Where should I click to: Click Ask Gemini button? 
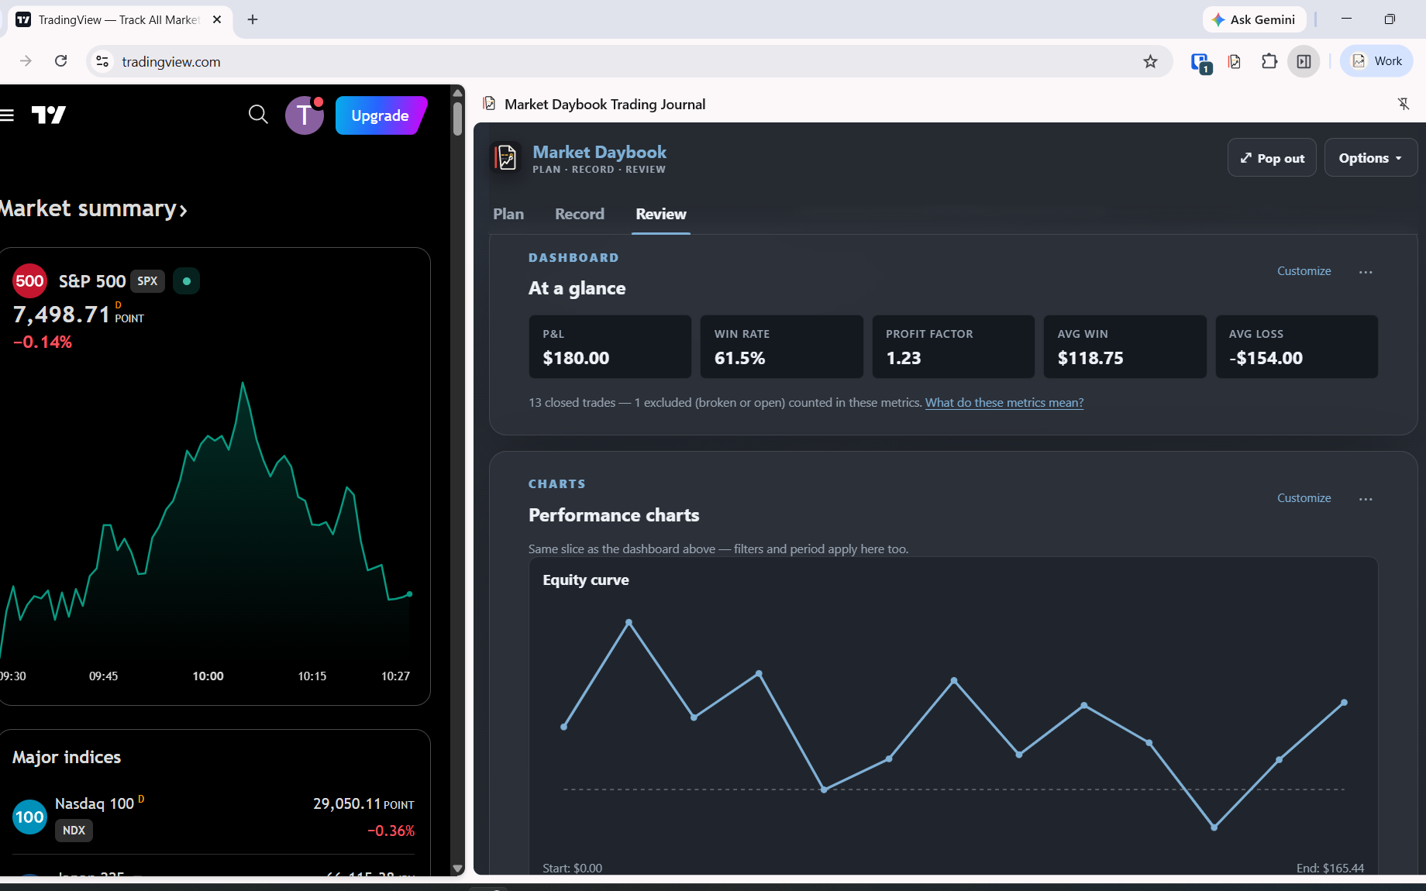tap(1254, 19)
